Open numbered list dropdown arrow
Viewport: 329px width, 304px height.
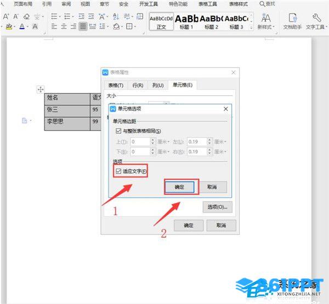point(73,16)
